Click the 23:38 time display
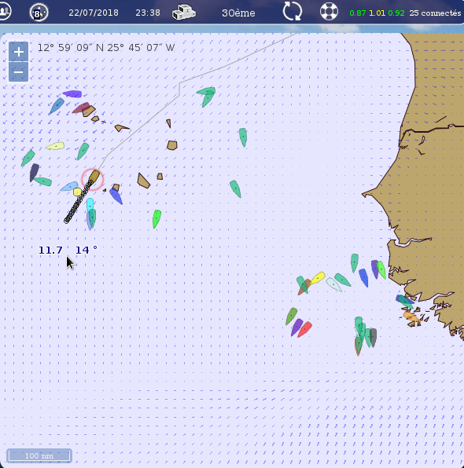Image resolution: width=464 pixels, height=468 pixels. [x=148, y=13]
